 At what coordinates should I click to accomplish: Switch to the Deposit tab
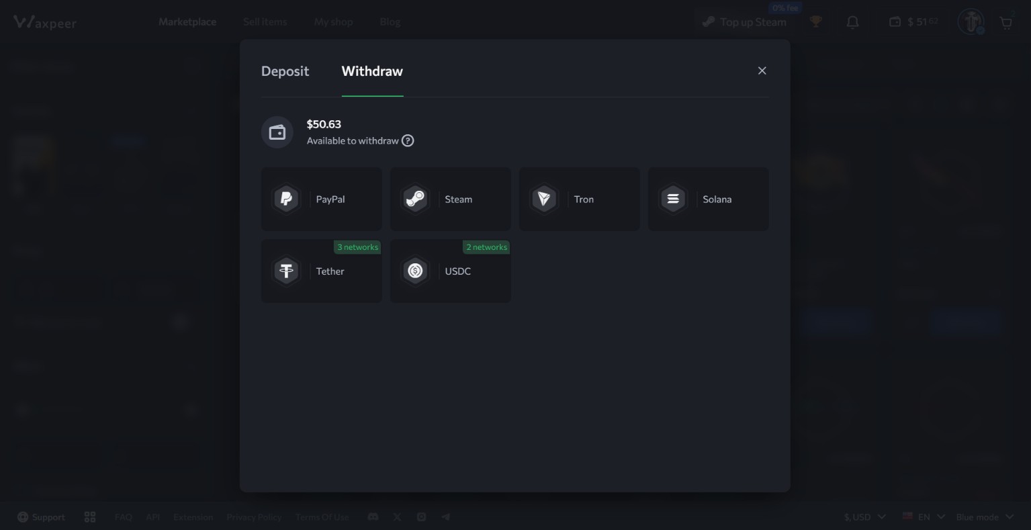coord(285,71)
